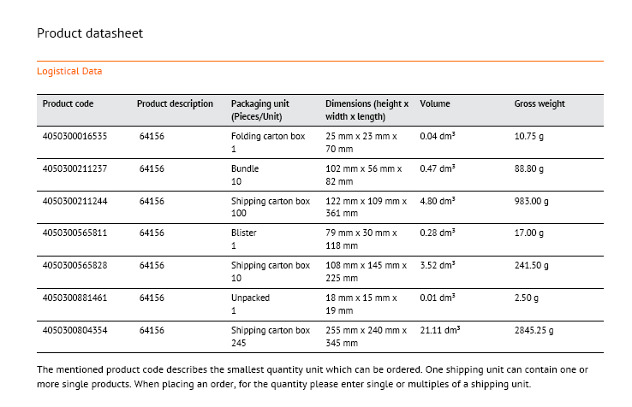The width and height of the screenshot is (632, 407).
Task: Click the Blister packaging unit cell
Action: (244, 239)
